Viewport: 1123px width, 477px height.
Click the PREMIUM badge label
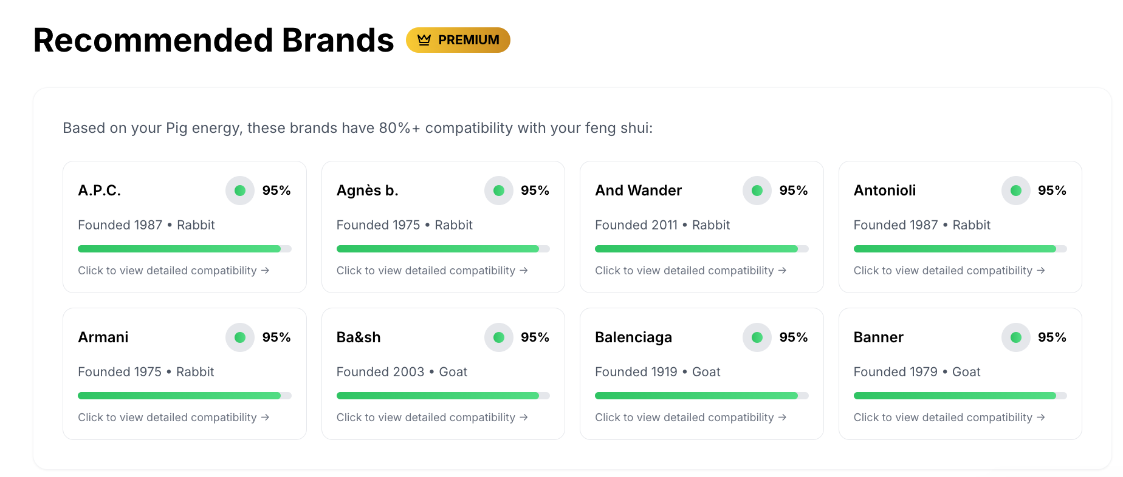469,40
